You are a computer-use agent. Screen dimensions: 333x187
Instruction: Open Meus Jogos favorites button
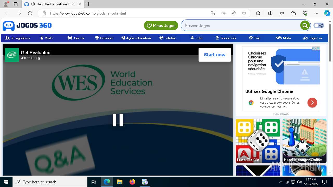pos(161,25)
